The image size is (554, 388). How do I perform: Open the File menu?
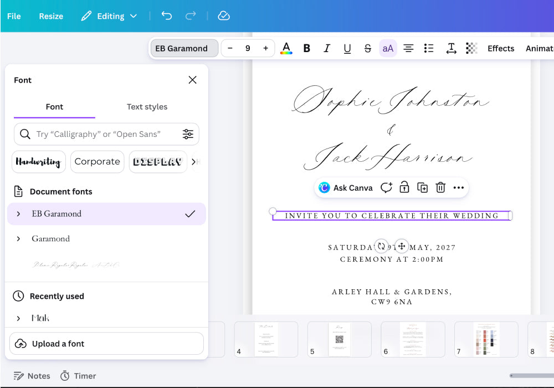(14, 16)
